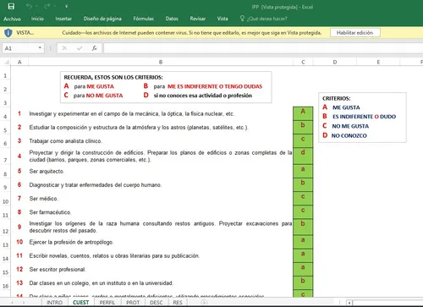
Task: Click the lightbulb Tell Me icon
Action: pos(242,19)
